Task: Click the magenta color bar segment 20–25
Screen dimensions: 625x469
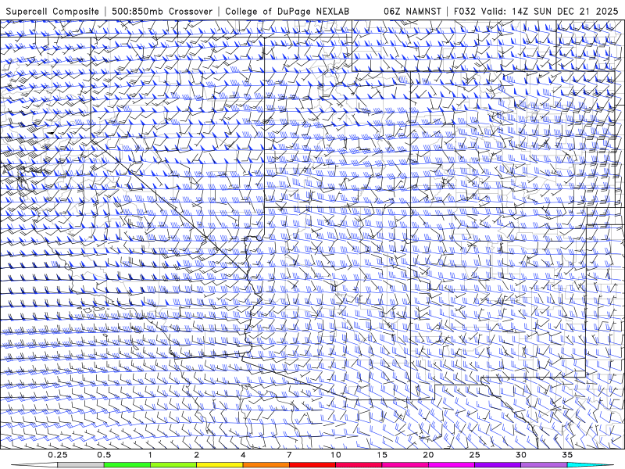Action: pos(452,465)
